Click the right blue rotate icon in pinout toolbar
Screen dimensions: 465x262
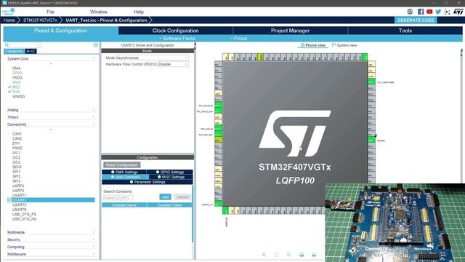click(314, 255)
